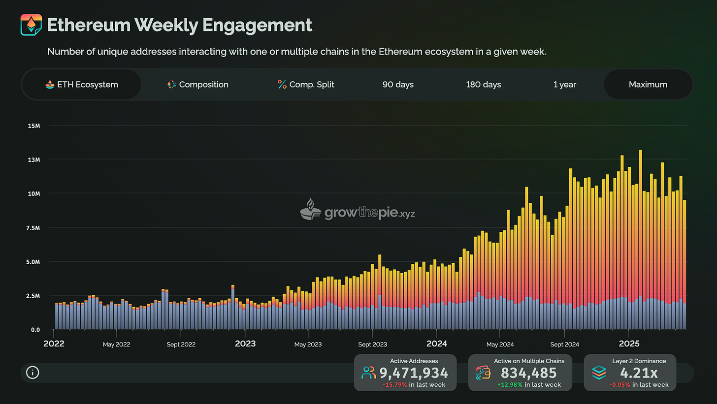Click the +12.98% in last week text
Viewport: 717px width, 404px height.
529,384
